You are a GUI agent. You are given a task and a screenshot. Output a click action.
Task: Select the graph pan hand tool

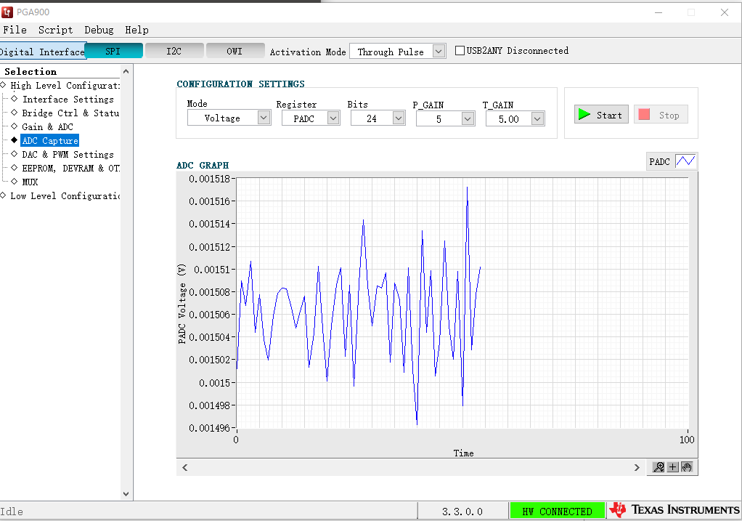click(687, 467)
